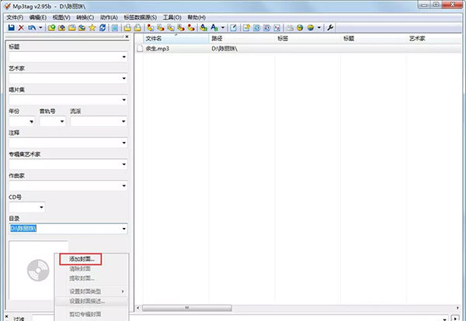The height and width of the screenshot is (321, 466).
Task: Open dropdown arrow next to Actions (Quick)
Action: (x=223, y=28)
